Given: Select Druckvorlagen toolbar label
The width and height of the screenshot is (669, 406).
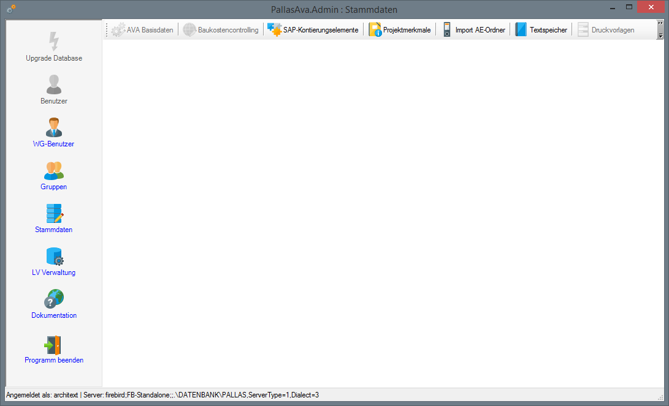Looking at the screenshot, I should [613, 30].
